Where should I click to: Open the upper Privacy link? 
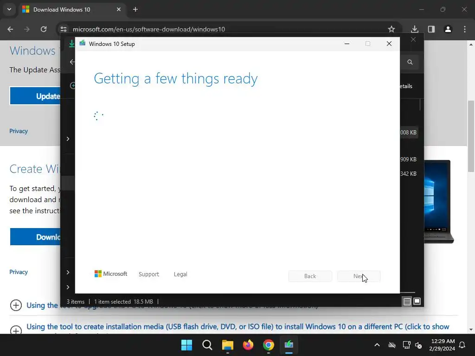pos(19,131)
